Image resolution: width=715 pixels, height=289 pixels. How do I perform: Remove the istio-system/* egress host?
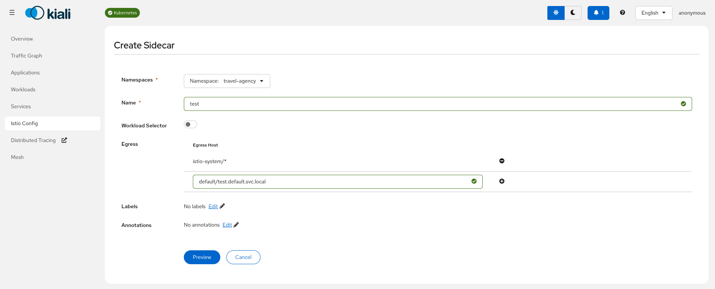(501, 161)
